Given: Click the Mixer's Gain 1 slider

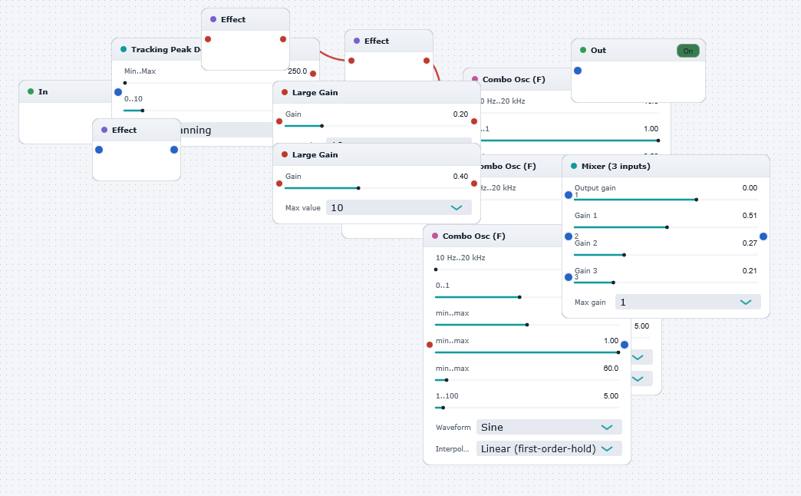Looking at the screenshot, I should 666,227.
